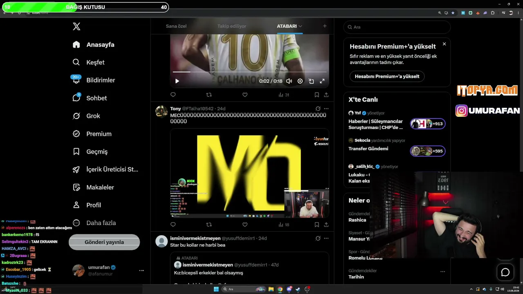The image size is (523, 294).
Task: Open Grok action on Tony's post
Action: pyautogui.click(x=318, y=109)
